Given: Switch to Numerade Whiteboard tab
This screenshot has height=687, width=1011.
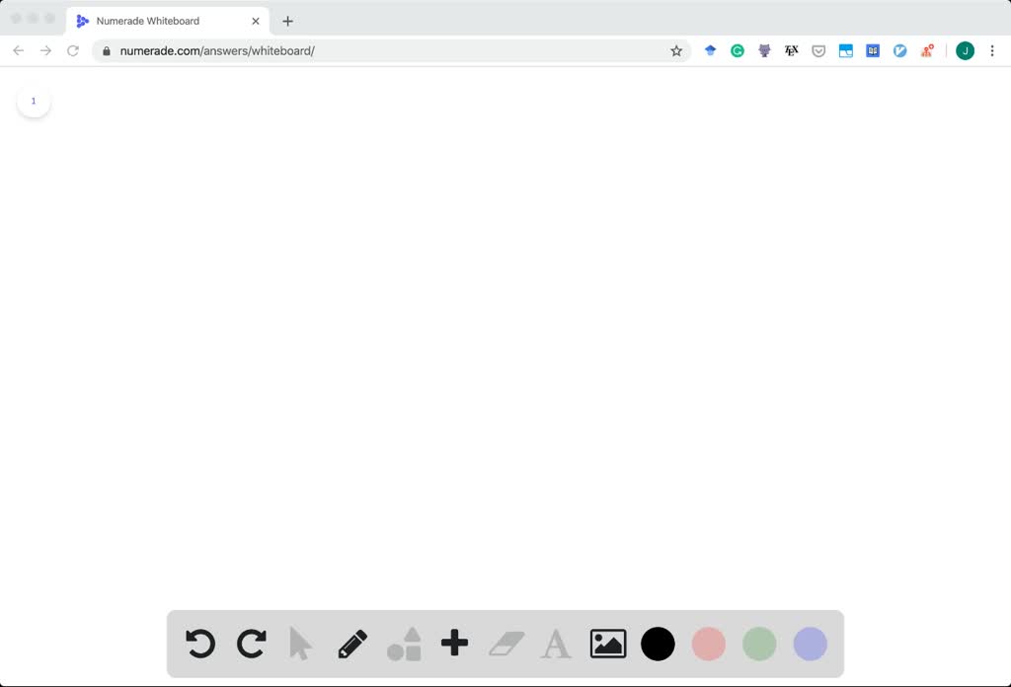Looking at the screenshot, I should pos(158,21).
